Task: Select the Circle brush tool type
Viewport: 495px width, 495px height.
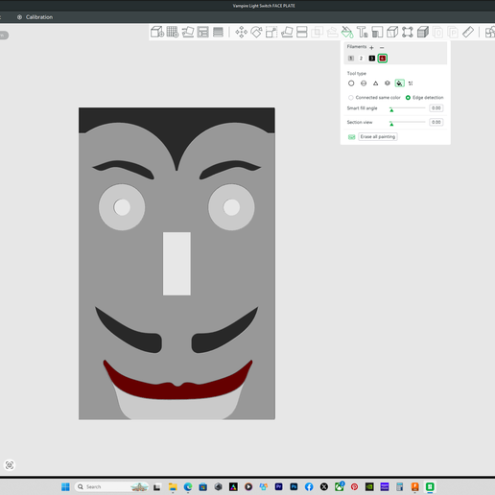Action: (x=351, y=83)
